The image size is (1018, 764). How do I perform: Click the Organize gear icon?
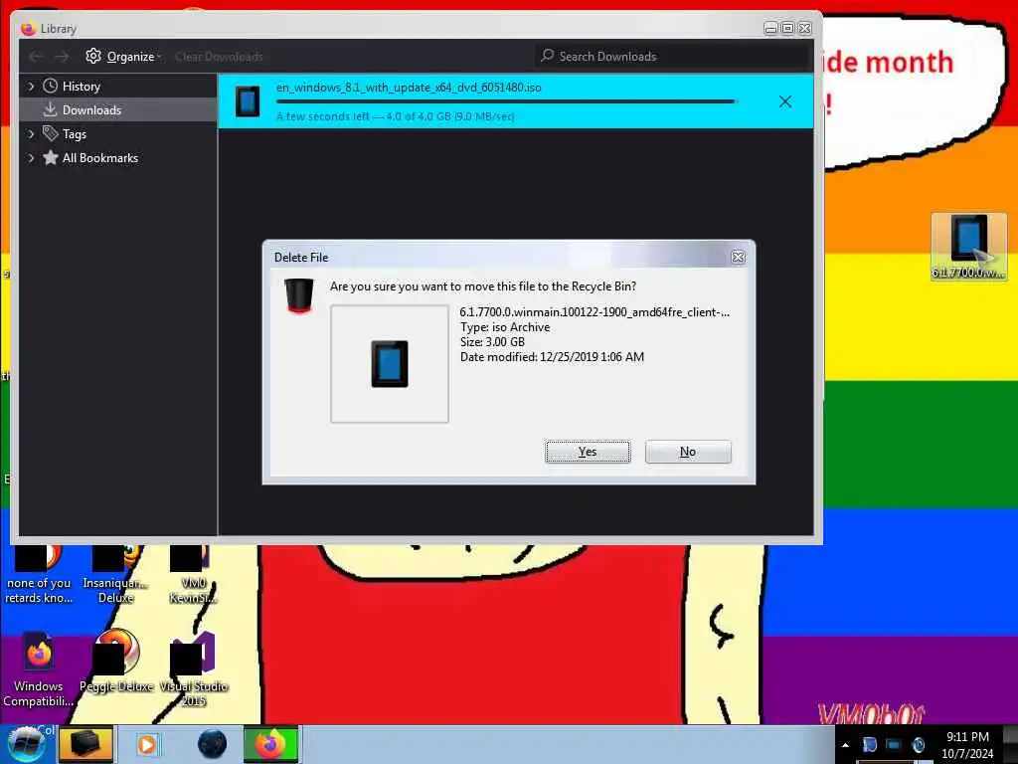93,56
